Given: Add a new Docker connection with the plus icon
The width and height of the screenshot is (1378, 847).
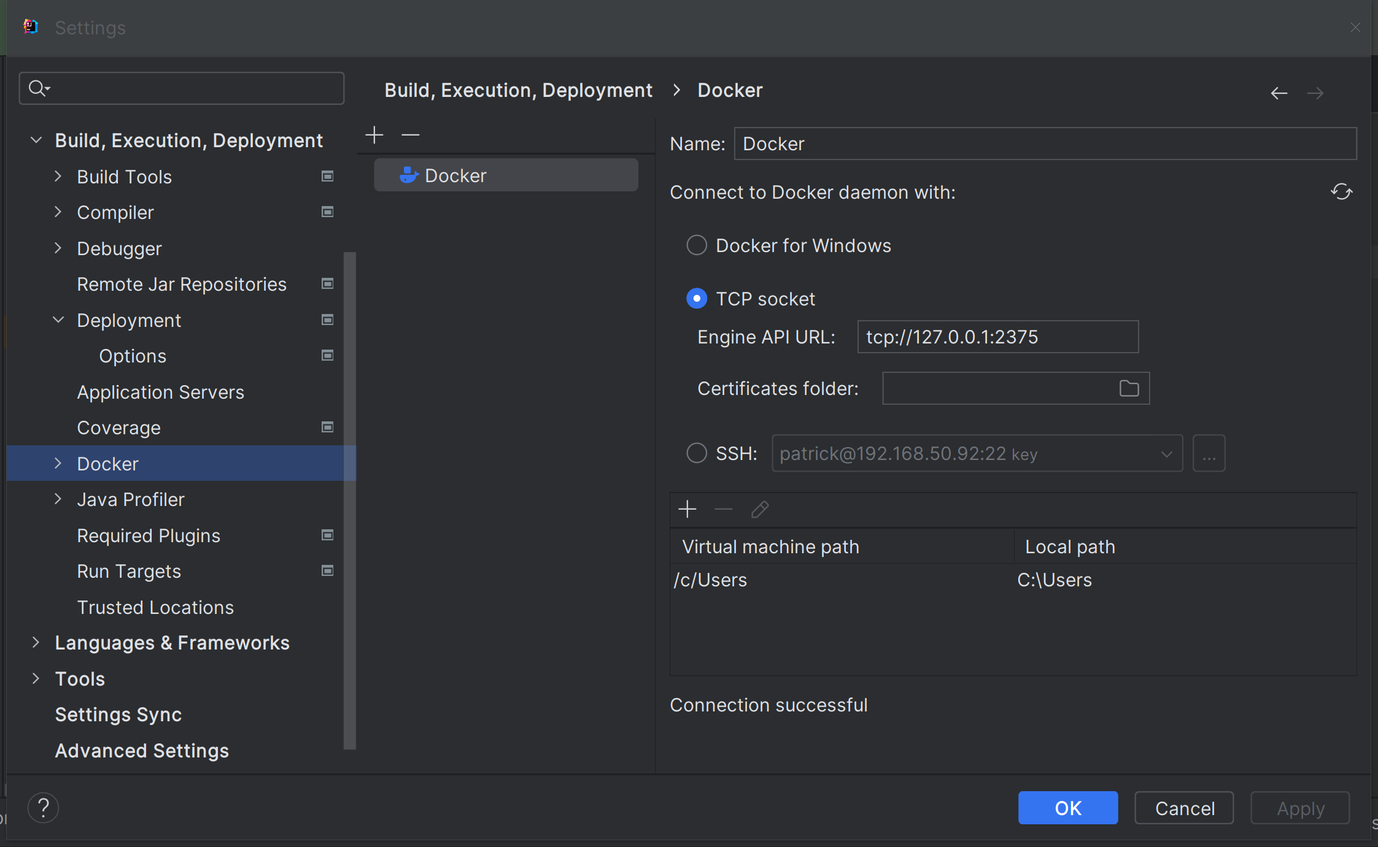Looking at the screenshot, I should tap(374, 135).
